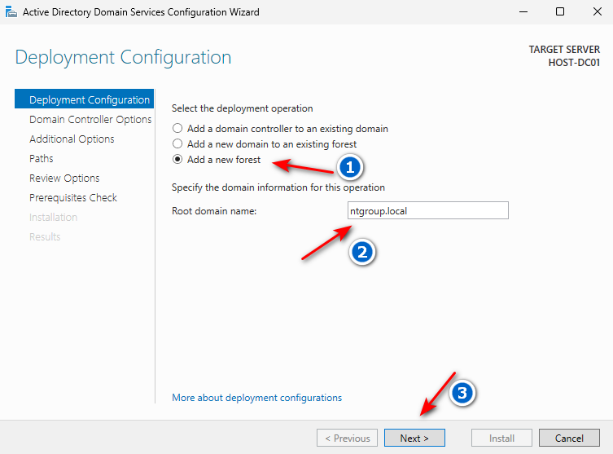613x454 pixels.
Task: Click the Root domain name text field
Action: point(427,211)
